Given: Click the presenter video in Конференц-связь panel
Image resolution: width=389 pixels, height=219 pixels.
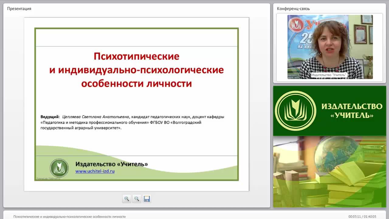Looking at the screenshot, I should (330, 47).
